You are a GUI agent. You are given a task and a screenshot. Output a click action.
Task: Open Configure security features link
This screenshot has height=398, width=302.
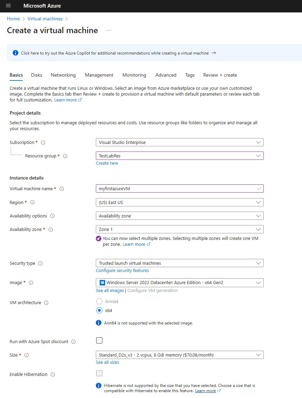tap(122, 271)
